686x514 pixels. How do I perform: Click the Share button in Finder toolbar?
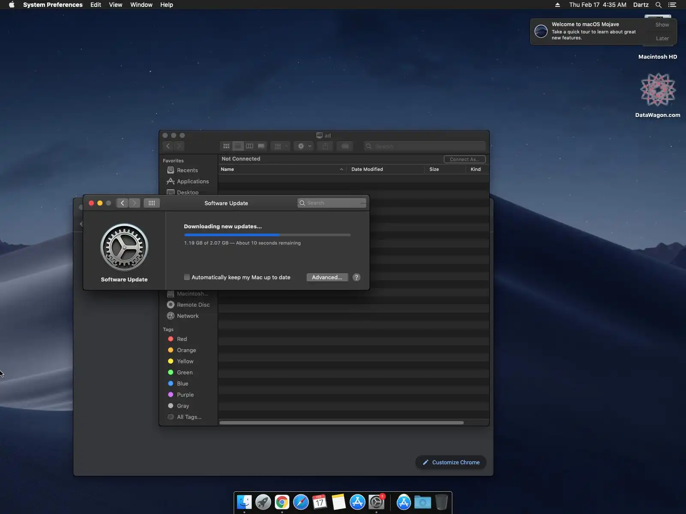(325, 146)
